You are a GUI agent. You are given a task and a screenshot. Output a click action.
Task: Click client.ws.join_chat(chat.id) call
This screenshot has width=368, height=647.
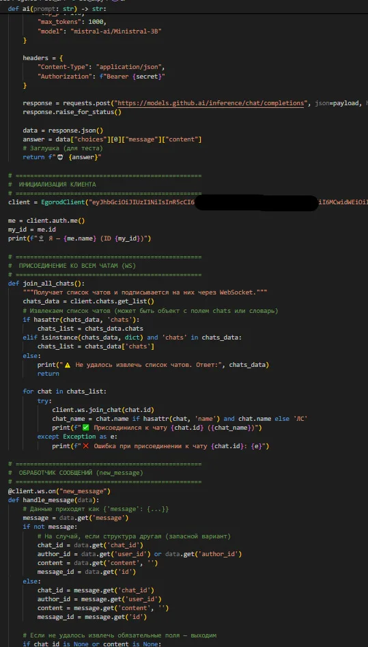point(102,410)
